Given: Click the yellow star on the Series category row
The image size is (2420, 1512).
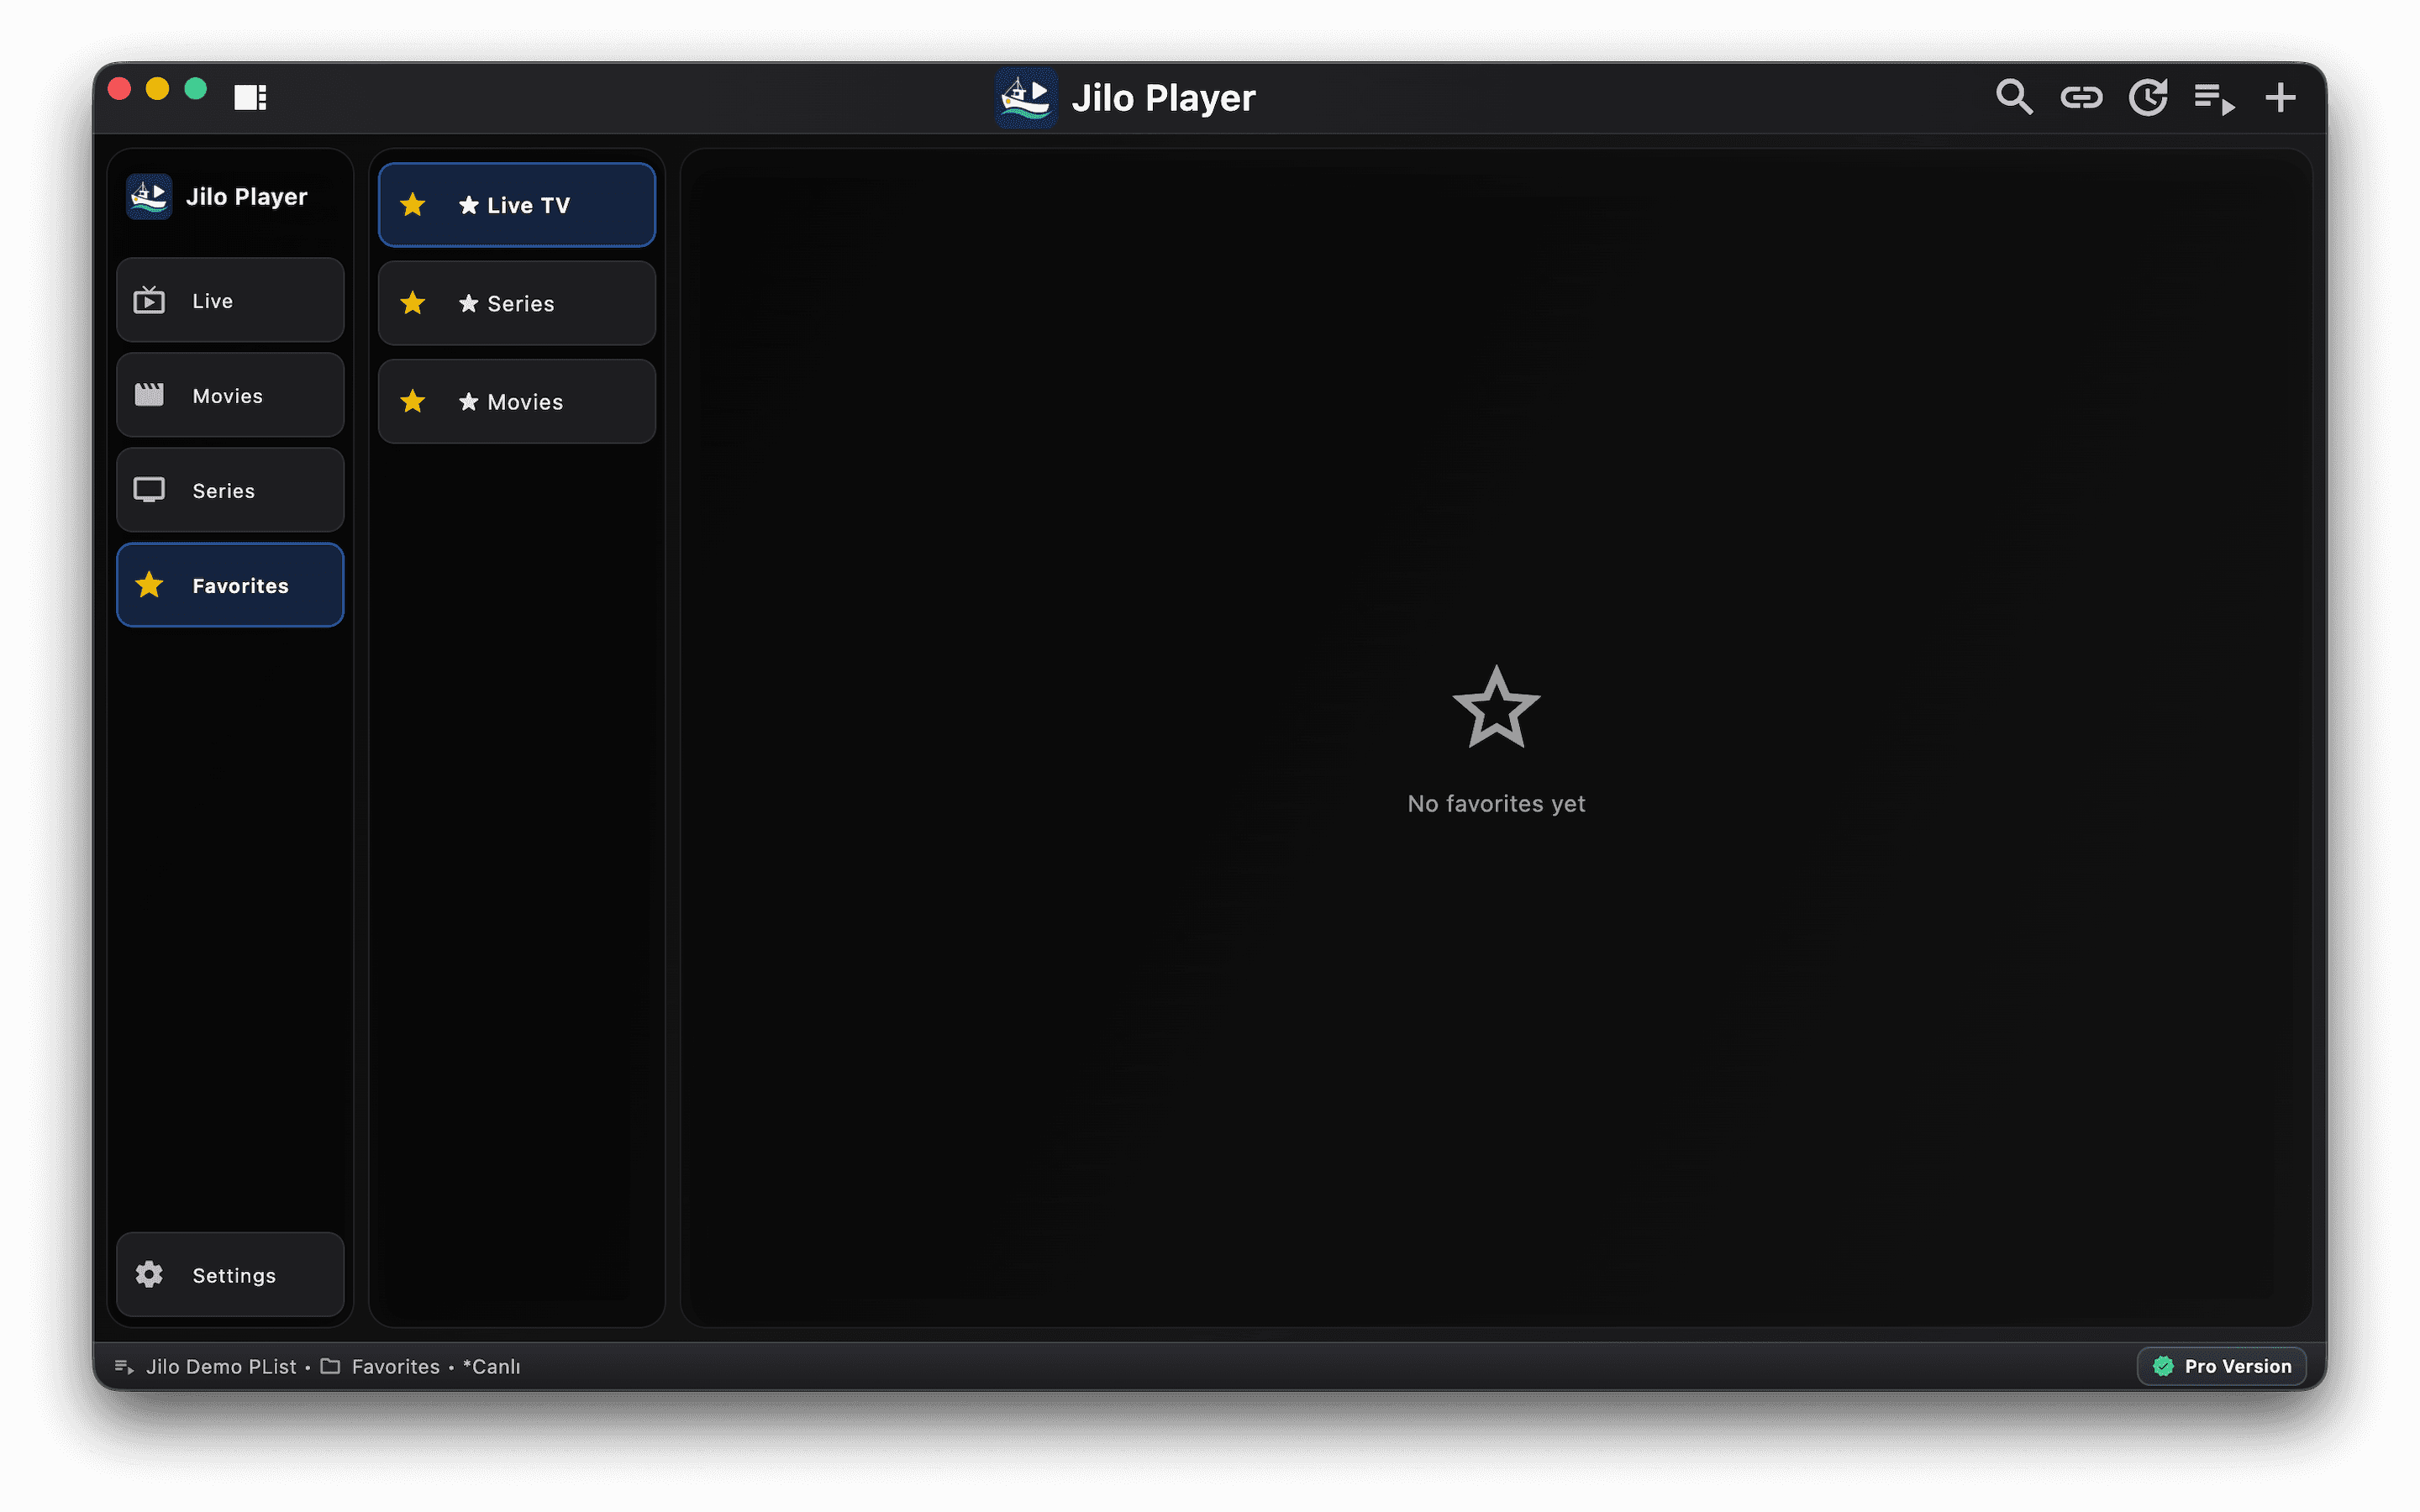Looking at the screenshot, I should (413, 303).
